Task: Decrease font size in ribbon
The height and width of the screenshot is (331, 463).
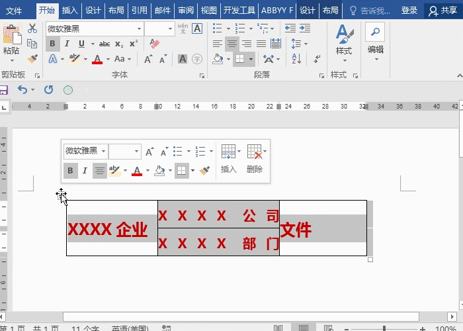Action: click(163, 59)
